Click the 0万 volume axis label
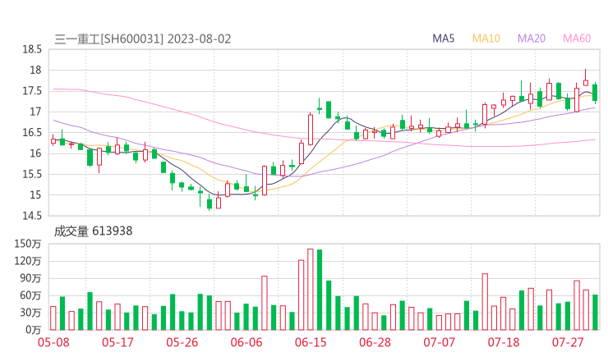The height and width of the screenshot is (361, 608). coord(34,330)
